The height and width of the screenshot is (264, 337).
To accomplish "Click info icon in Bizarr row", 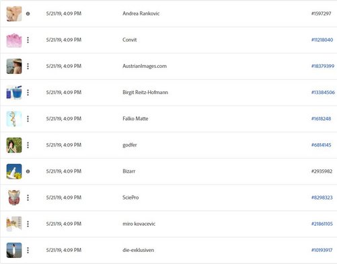I will point(28,171).
